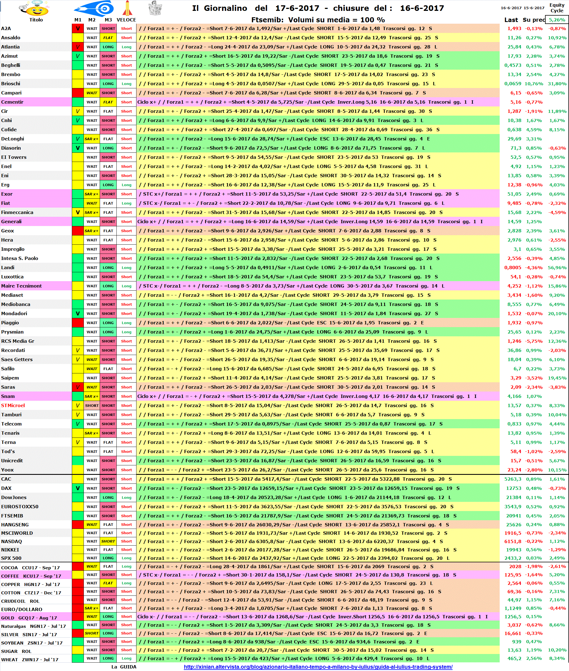This screenshot has height=671, width=569.
Task: Click the 'Long' VELOCE cell in Fiat row
Action: click(126, 203)
